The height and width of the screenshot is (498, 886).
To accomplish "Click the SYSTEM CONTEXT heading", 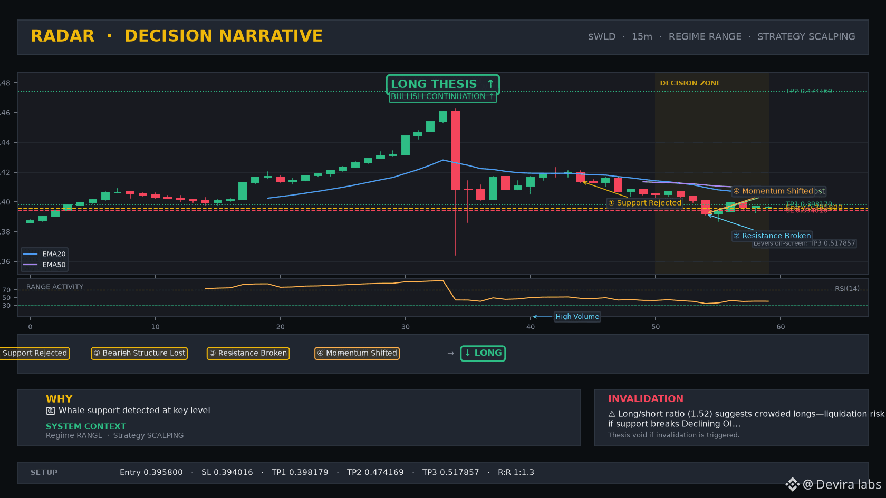I will [86, 426].
